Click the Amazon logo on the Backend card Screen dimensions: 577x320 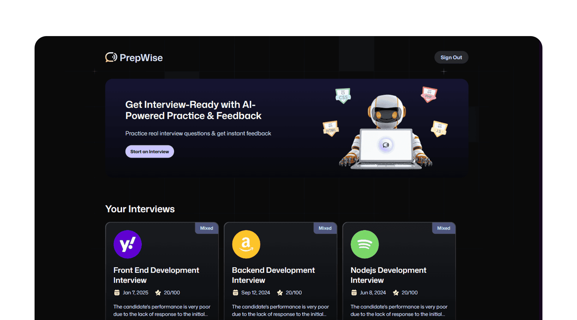click(246, 244)
